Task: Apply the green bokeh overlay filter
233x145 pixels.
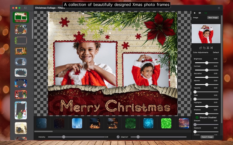Action: point(166,123)
